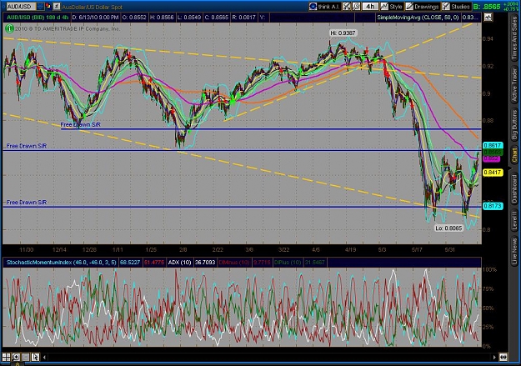Screen dimensions: 521x366
Task: Click the H: 0.9387 high price label
Action: click(343, 33)
